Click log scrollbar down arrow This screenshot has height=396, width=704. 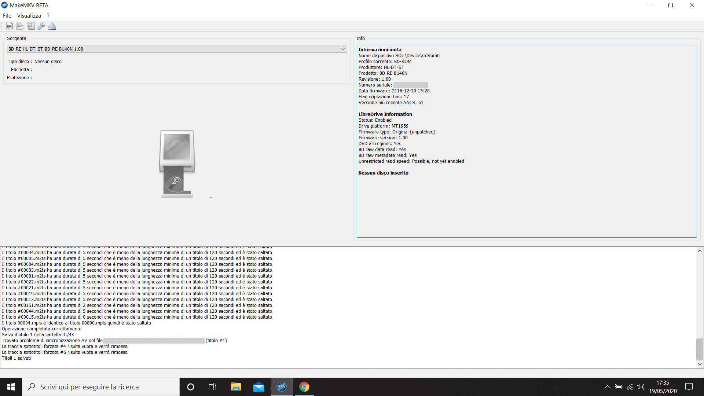coord(700,364)
